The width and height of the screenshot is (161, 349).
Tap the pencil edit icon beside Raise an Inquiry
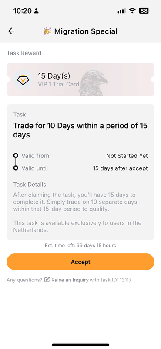[x=47, y=280]
